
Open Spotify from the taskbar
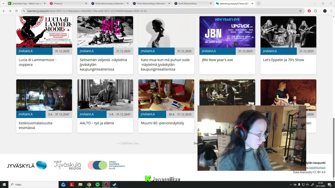pos(97,185)
